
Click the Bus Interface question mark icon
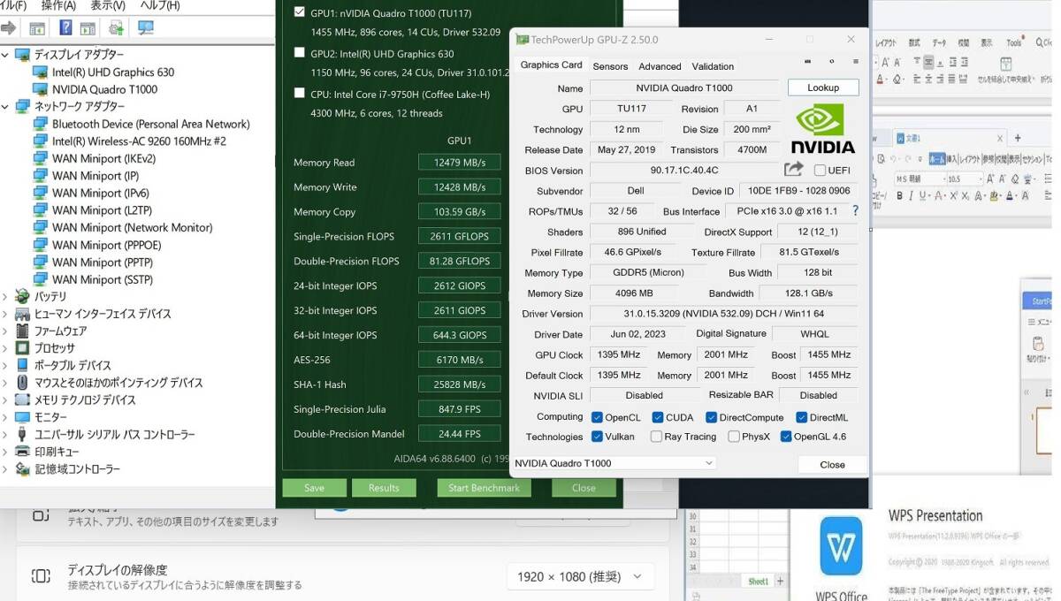coord(855,211)
